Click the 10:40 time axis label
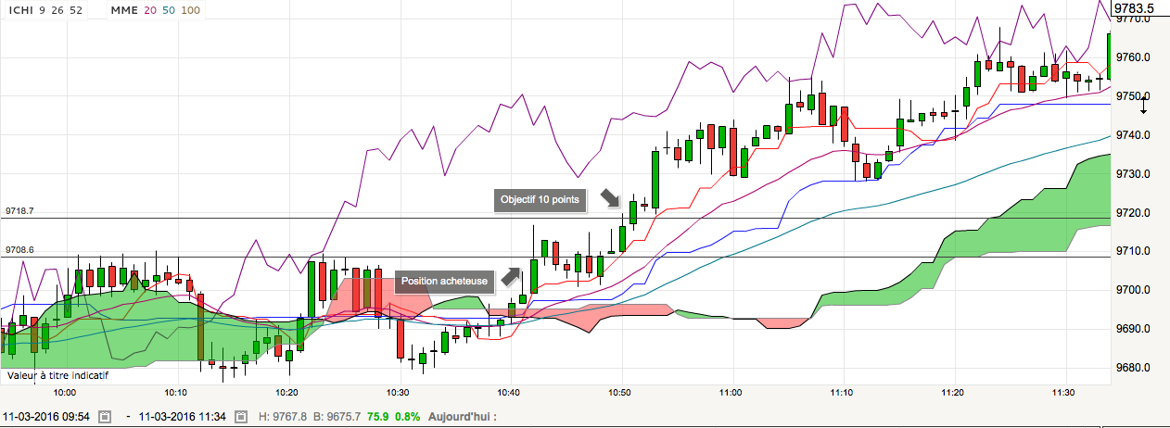Viewport: 1170px width, 428px height. pos(510,393)
